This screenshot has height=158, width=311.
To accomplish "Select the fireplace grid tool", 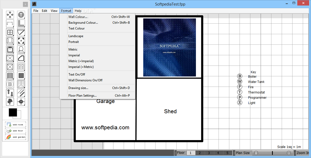I will [21, 84].
